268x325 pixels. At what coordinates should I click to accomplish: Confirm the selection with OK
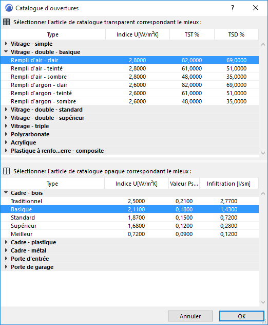(241, 316)
